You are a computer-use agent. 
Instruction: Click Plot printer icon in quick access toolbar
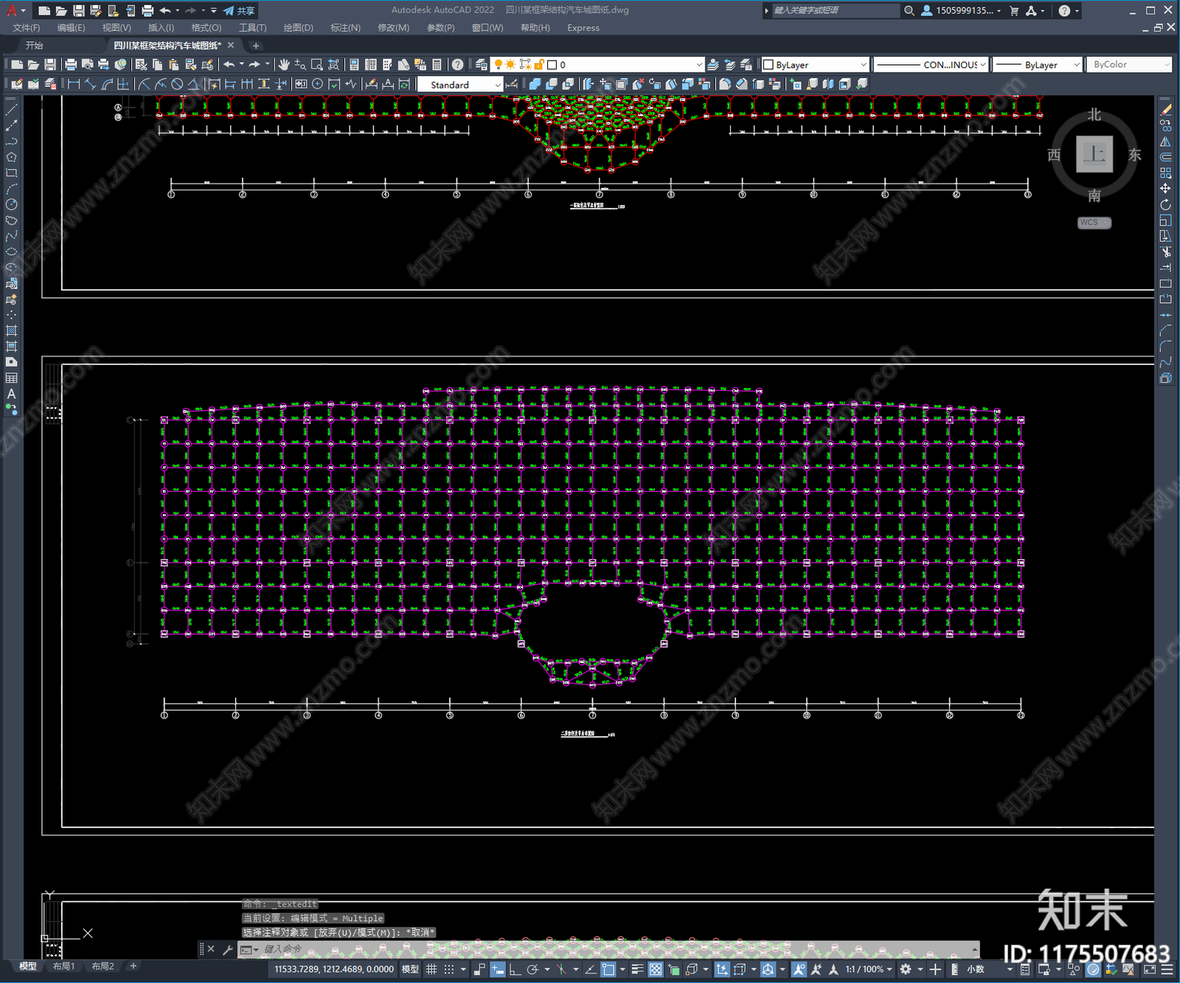tap(147, 10)
